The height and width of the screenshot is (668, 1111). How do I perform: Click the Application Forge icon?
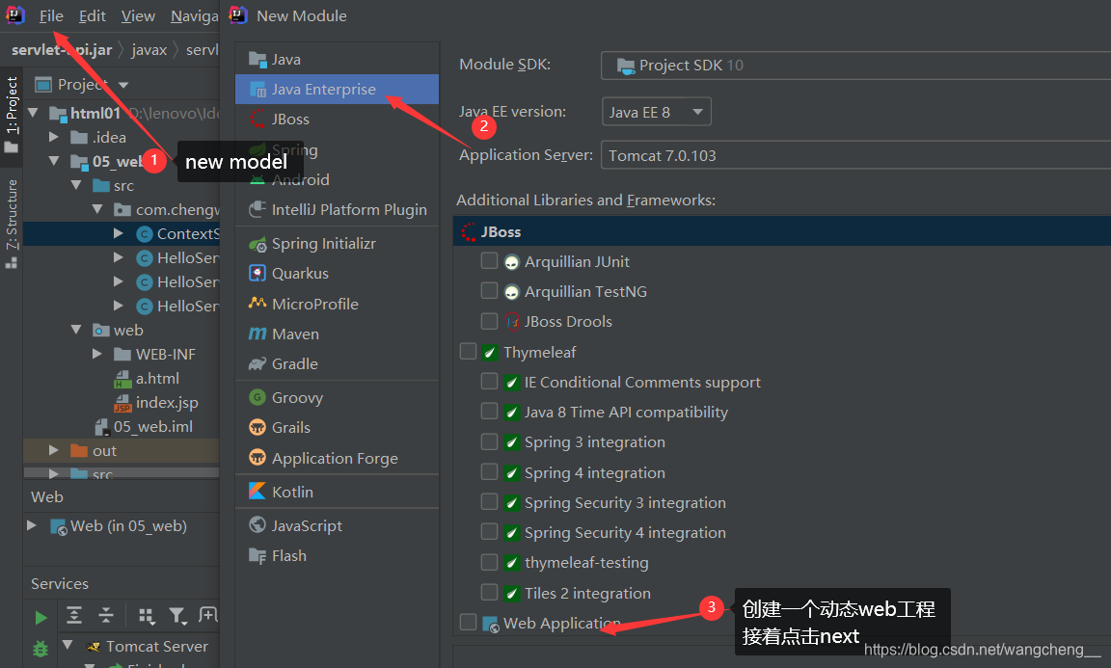coord(257,458)
